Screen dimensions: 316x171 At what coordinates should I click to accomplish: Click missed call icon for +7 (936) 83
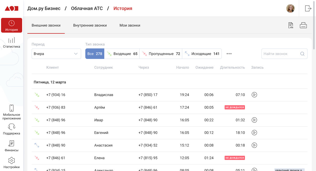point(37,107)
